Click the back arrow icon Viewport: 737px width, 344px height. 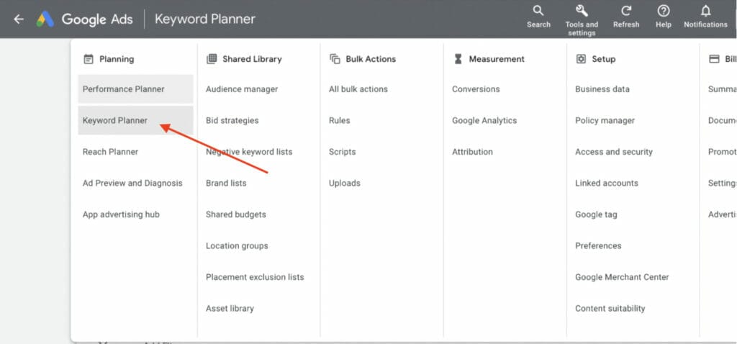tap(19, 19)
